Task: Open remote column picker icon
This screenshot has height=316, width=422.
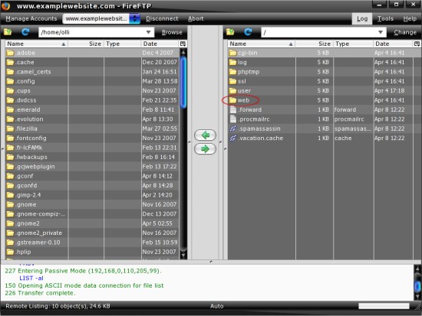Action: click(417, 44)
